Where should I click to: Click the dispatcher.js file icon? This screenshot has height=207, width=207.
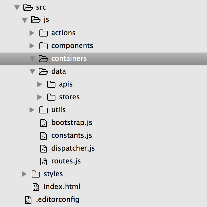coord(44,149)
